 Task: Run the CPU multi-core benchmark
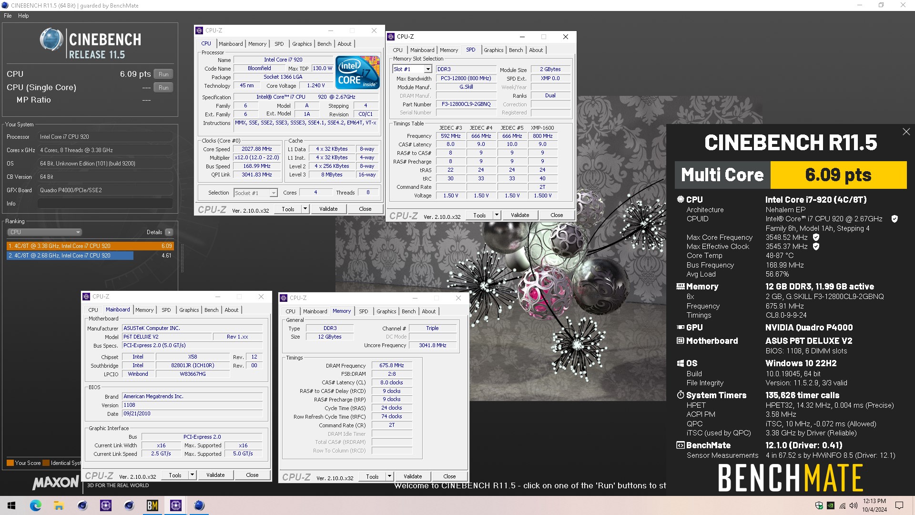(163, 74)
